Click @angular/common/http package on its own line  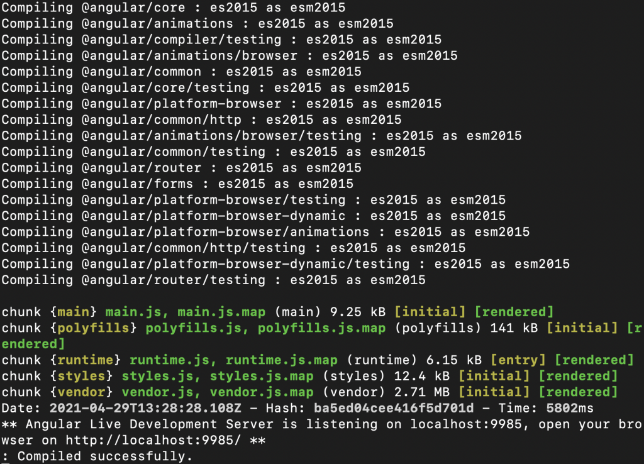click(162, 119)
